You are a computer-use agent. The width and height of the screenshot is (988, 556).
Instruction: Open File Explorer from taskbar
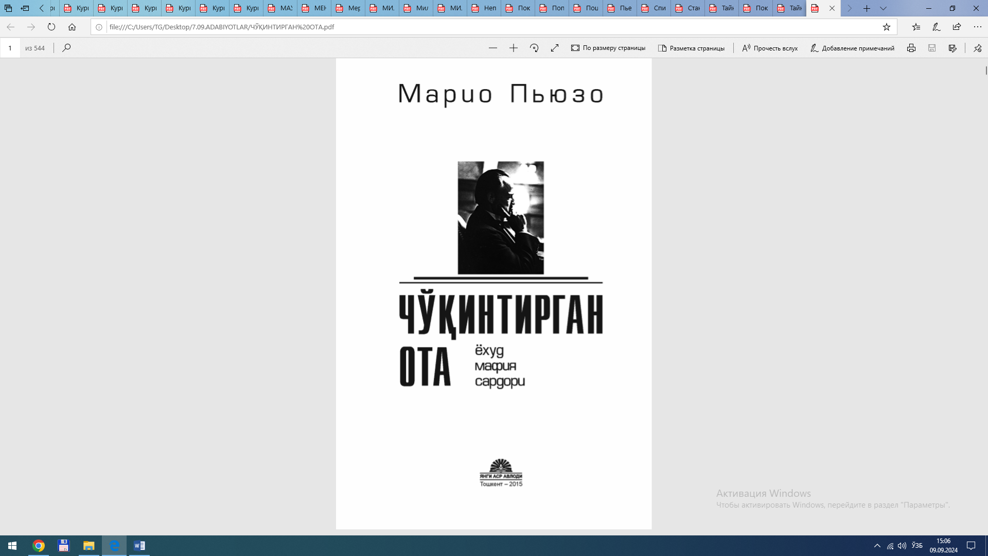click(89, 546)
